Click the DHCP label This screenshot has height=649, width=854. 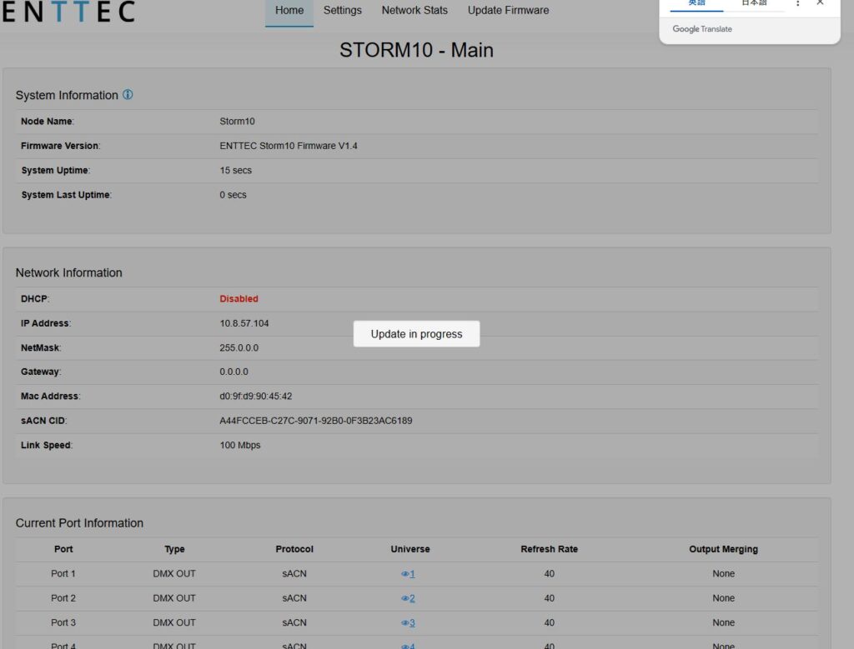pos(35,298)
